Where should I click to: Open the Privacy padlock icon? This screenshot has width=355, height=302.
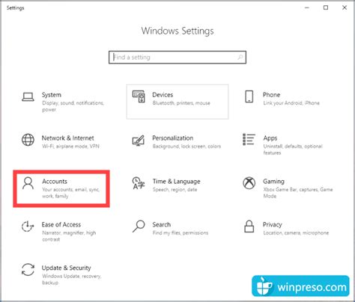[x=249, y=226]
